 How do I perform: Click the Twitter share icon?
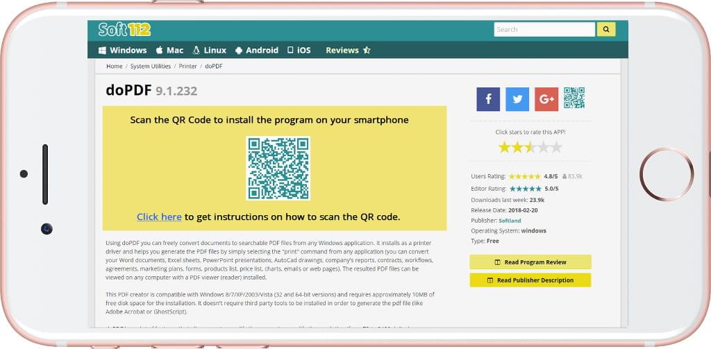click(x=517, y=99)
